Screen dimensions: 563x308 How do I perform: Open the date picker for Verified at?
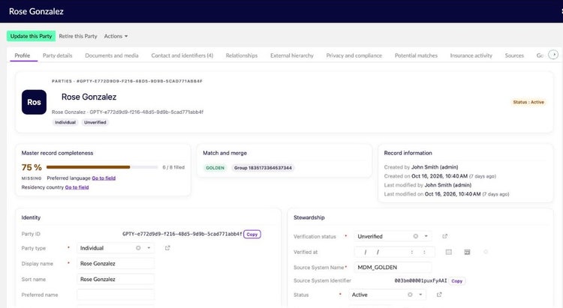[x=448, y=252]
